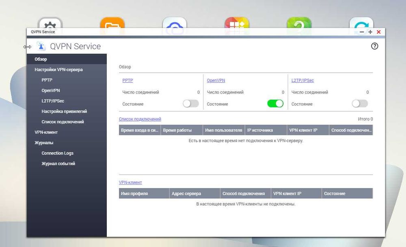Minimize the QVPN Service window
Image resolution: width=406 pixels, height=247 pixels.
pyautogui.click(x=362, y=32)
